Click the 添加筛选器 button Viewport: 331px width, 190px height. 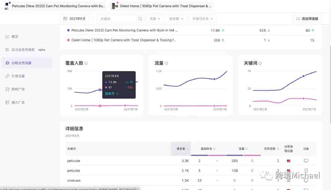pyautogui.click(x=307, y=19)
